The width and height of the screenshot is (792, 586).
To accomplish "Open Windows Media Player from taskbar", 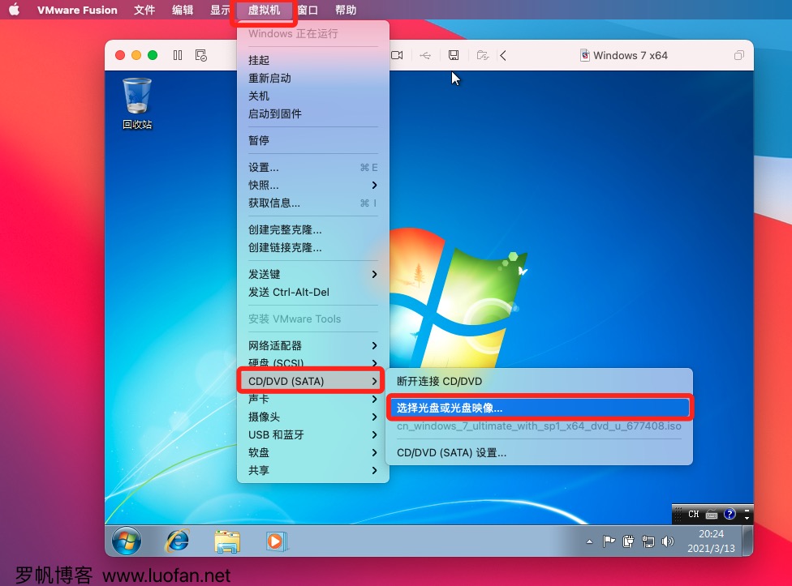I will [276, 541].
